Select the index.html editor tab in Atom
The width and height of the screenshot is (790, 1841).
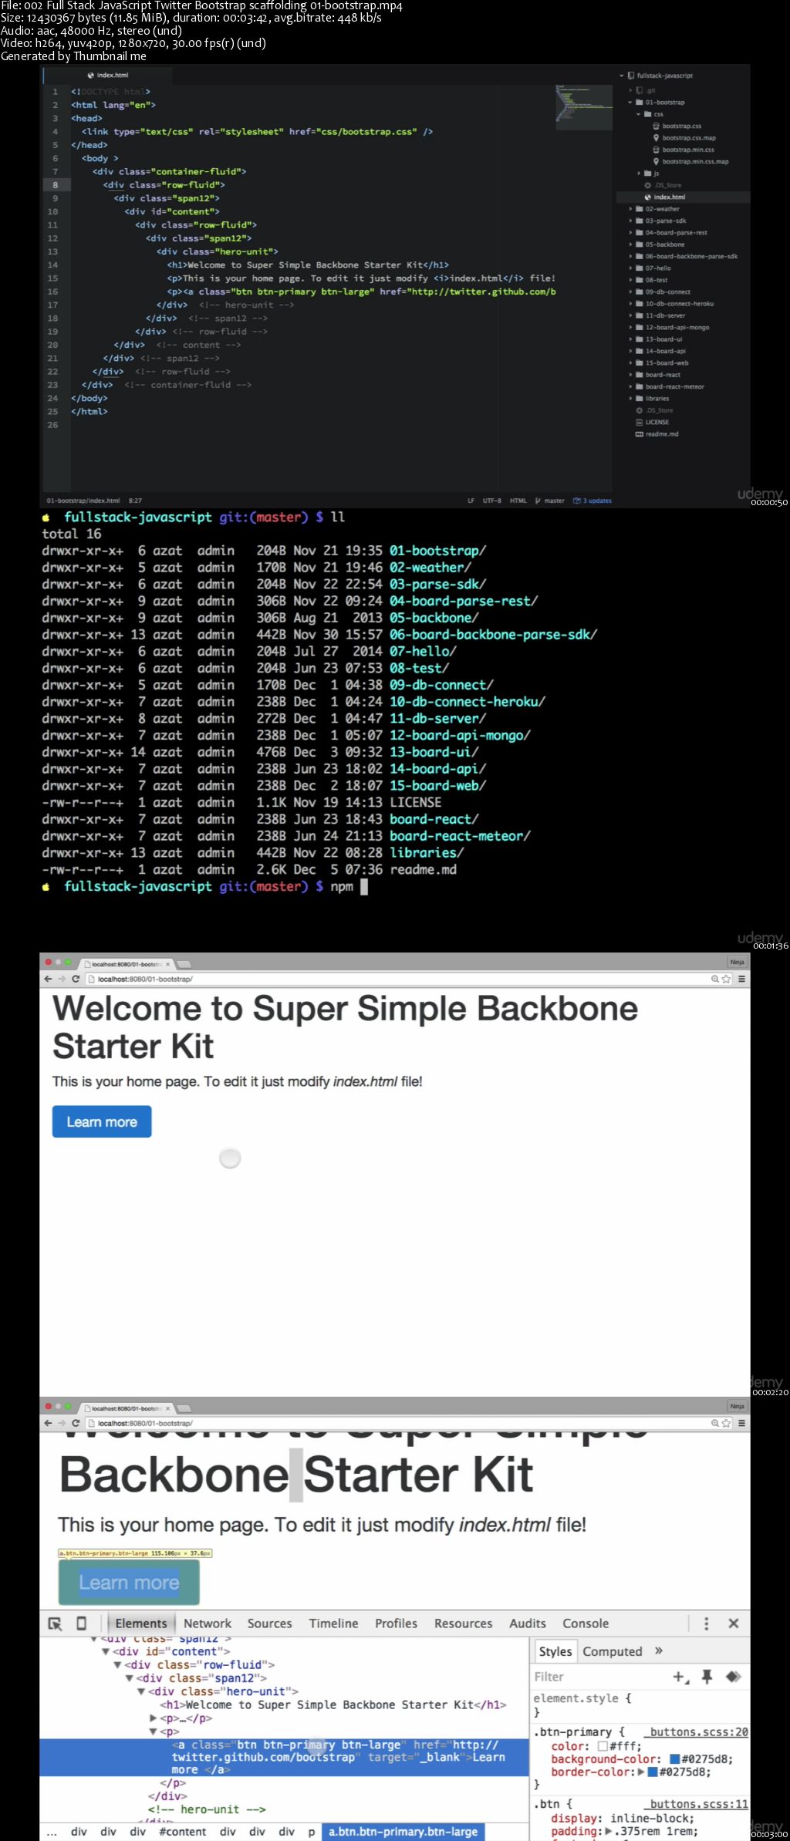pyautogui.click(x=107, y=75)
